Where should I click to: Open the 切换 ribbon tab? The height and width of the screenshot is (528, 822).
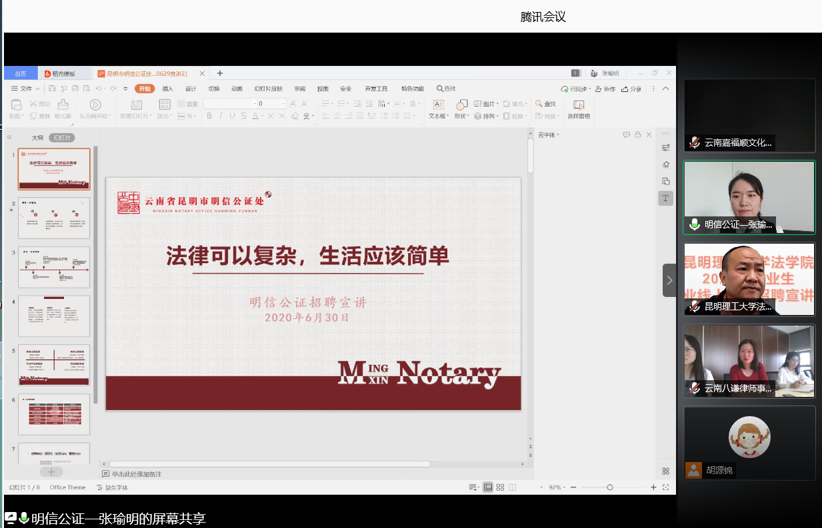click(214, 89)
